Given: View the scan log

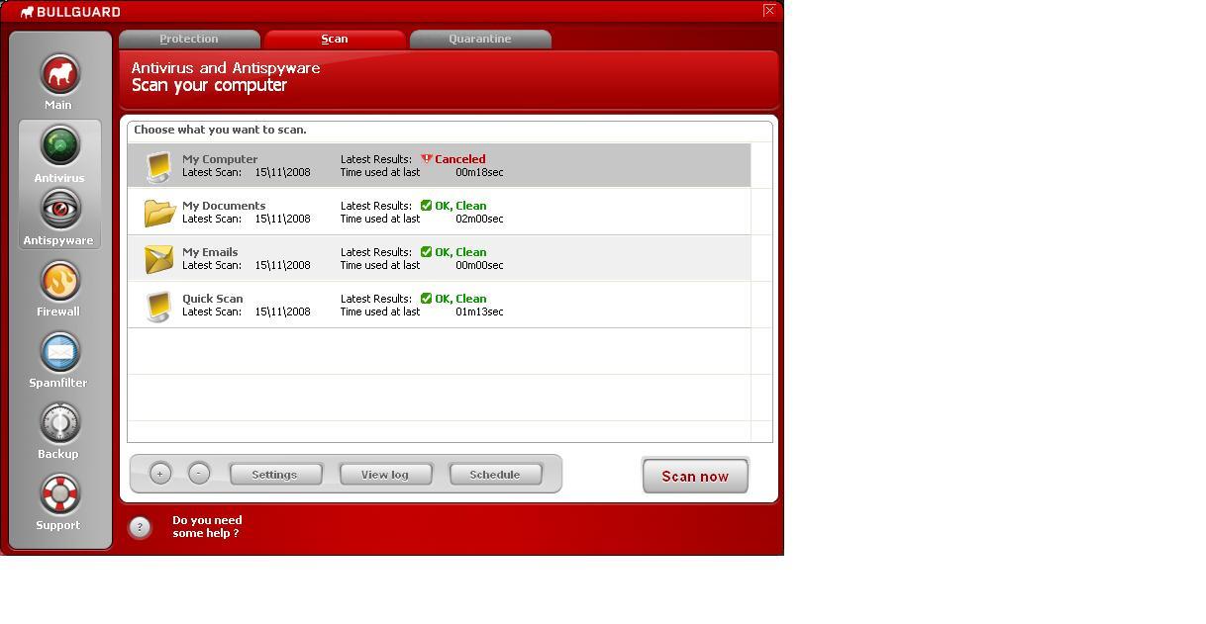Looking at the screenshot, I should pyautogui.click(x=385, y=474).
